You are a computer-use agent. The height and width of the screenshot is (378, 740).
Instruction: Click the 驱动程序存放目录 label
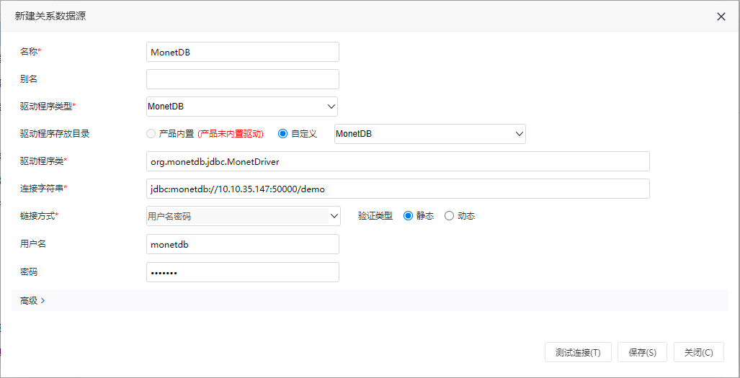[55, 134]
